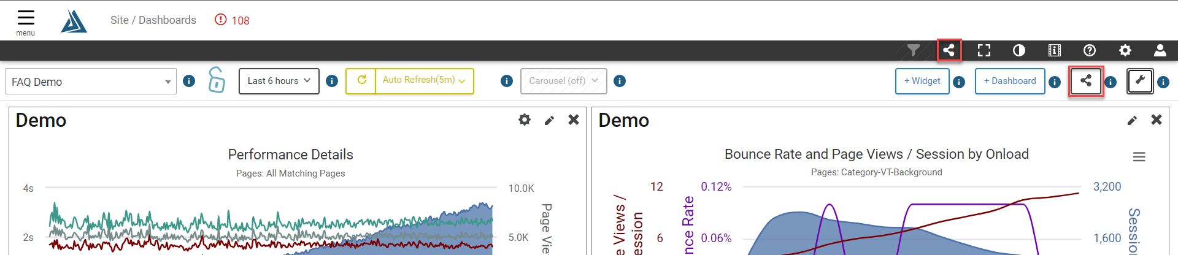The image size is (1178, 255).
Task: Click the Performance Details chart title
Action: click(x=291, y=154)
